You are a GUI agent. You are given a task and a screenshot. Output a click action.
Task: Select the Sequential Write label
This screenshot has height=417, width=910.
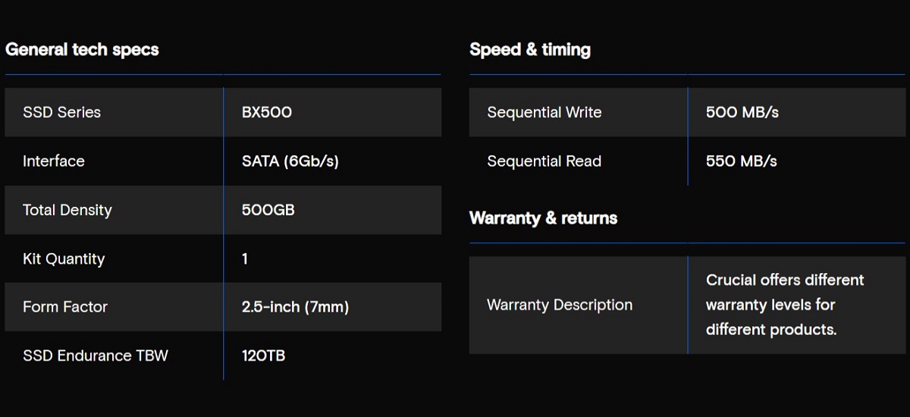point(544,112)
